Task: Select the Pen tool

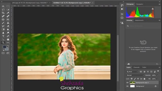Action: click(x=8, y=36)
